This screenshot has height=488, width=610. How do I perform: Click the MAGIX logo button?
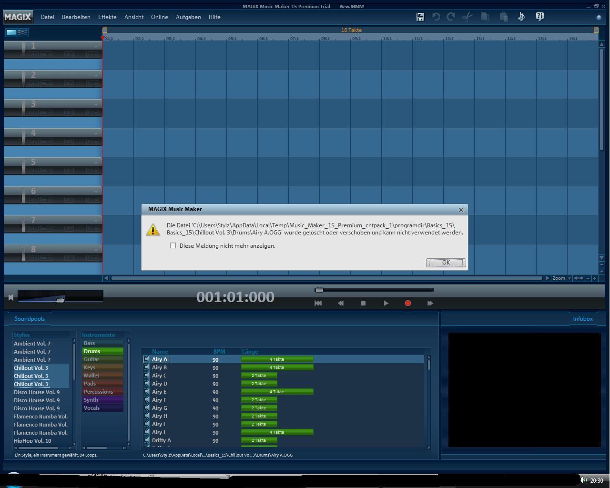18,17
